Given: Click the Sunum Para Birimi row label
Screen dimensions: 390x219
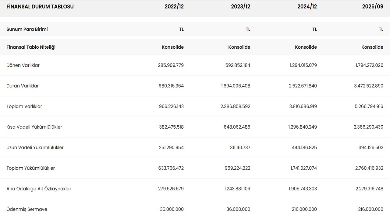Looking at the screenshot, I should click(x=27, y=29).
